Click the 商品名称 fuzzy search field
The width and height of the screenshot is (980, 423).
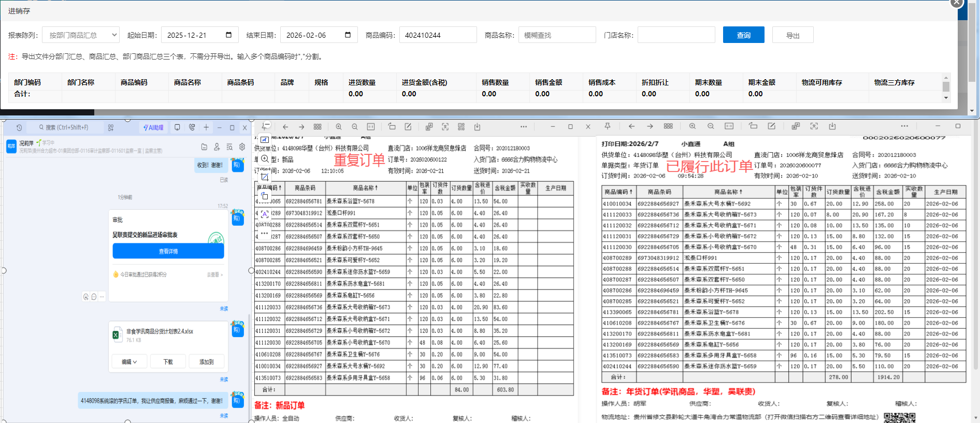(x=557, y=35)
